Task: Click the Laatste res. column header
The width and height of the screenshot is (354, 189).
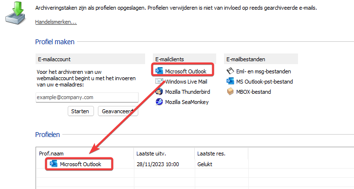Action: 211,154
